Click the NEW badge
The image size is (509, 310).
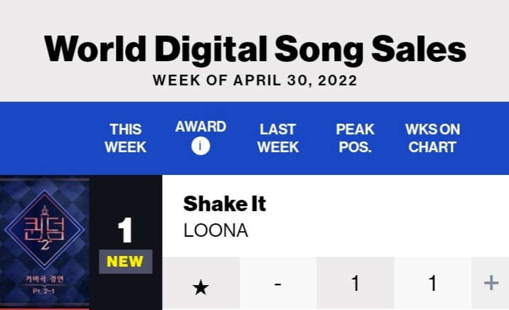[x=125, y=262]
